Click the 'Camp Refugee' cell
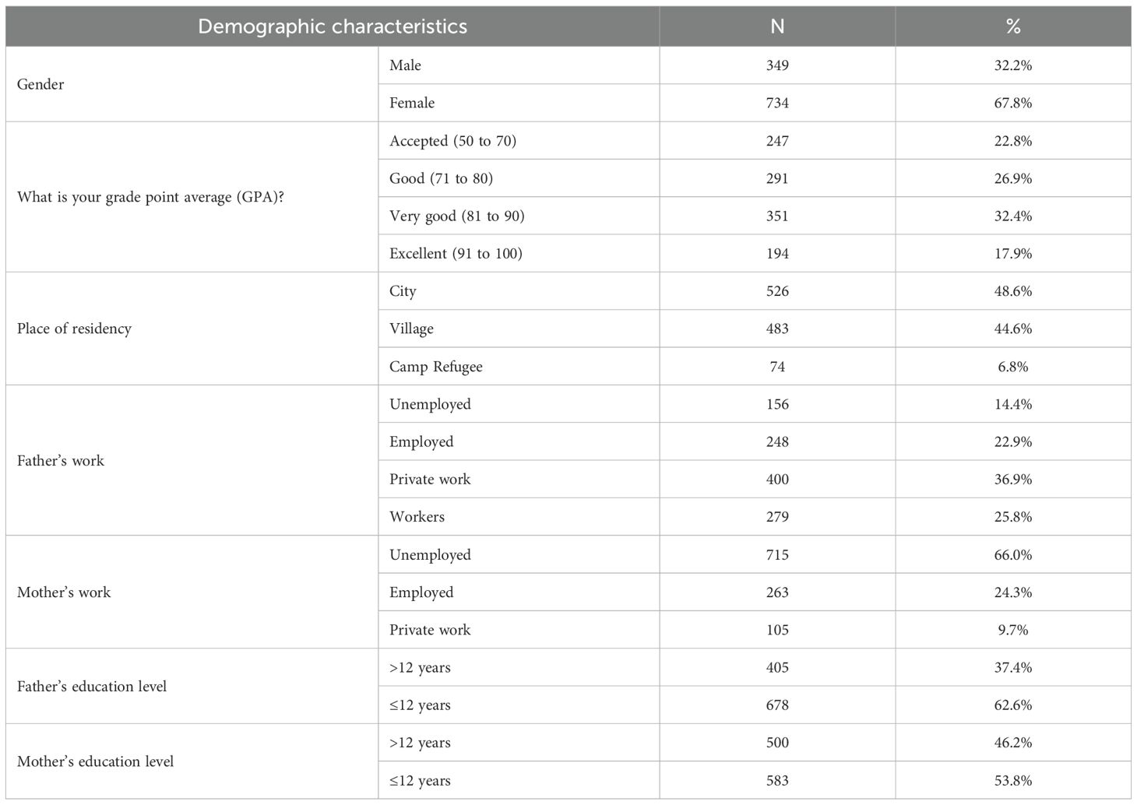Image resolution: width=1137 pixels, height=805 pixels. tap(435, 367)
